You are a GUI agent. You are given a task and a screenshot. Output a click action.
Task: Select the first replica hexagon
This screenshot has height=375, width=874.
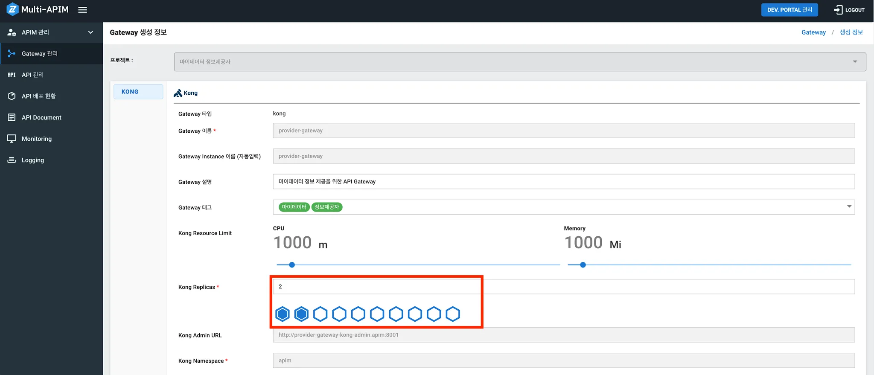283,314
